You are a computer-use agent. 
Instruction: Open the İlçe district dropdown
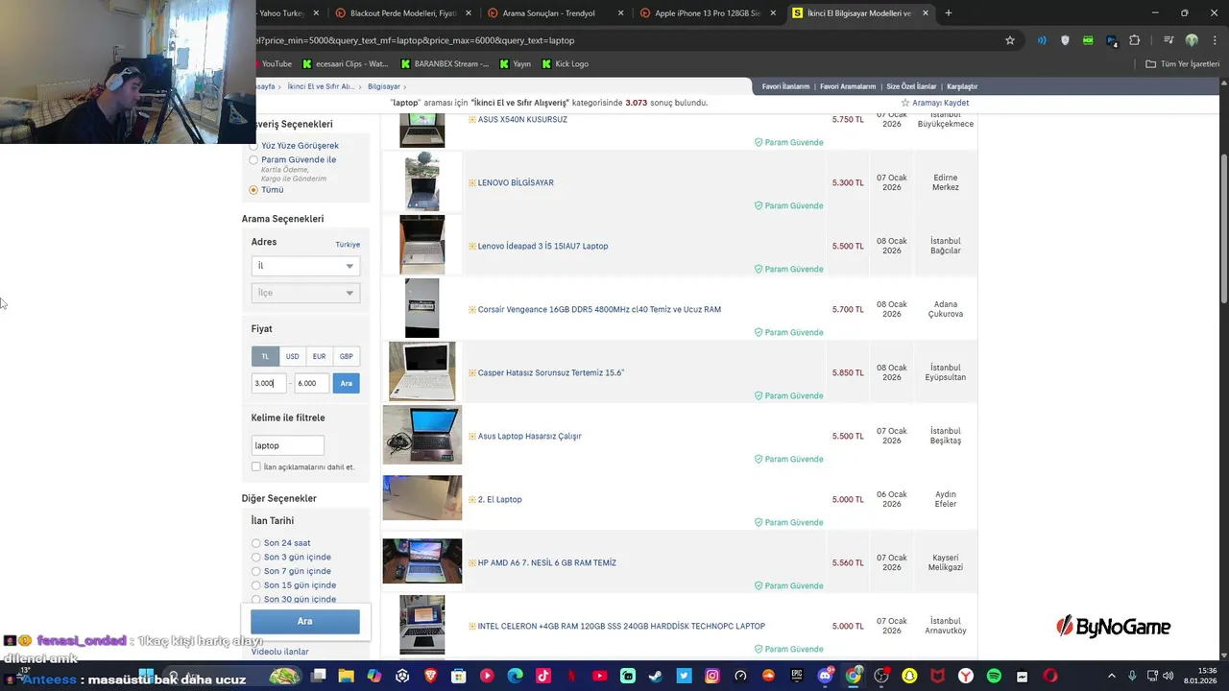[x=305, y=293]
